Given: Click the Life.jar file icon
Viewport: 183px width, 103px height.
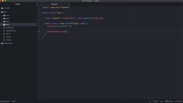Looking at the screenshot, I should (x=4, y=37).
